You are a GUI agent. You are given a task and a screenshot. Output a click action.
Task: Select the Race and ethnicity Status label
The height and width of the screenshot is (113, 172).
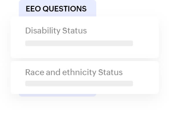point(74,72)
